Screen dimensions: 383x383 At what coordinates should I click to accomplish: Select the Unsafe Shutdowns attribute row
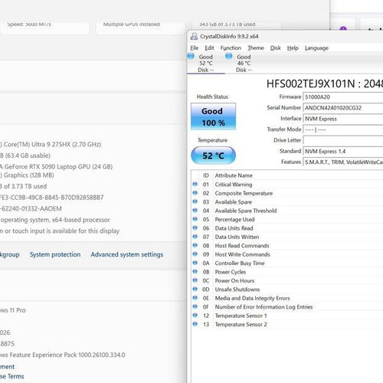287,290
